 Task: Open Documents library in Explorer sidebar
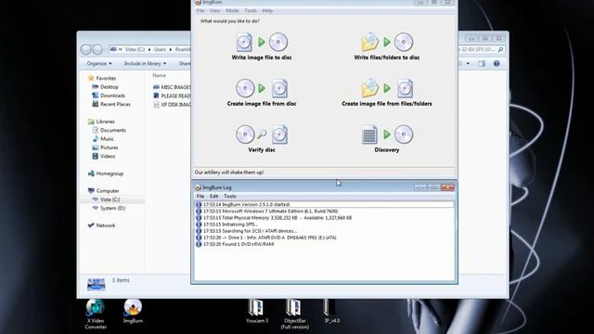coord(110,130)
